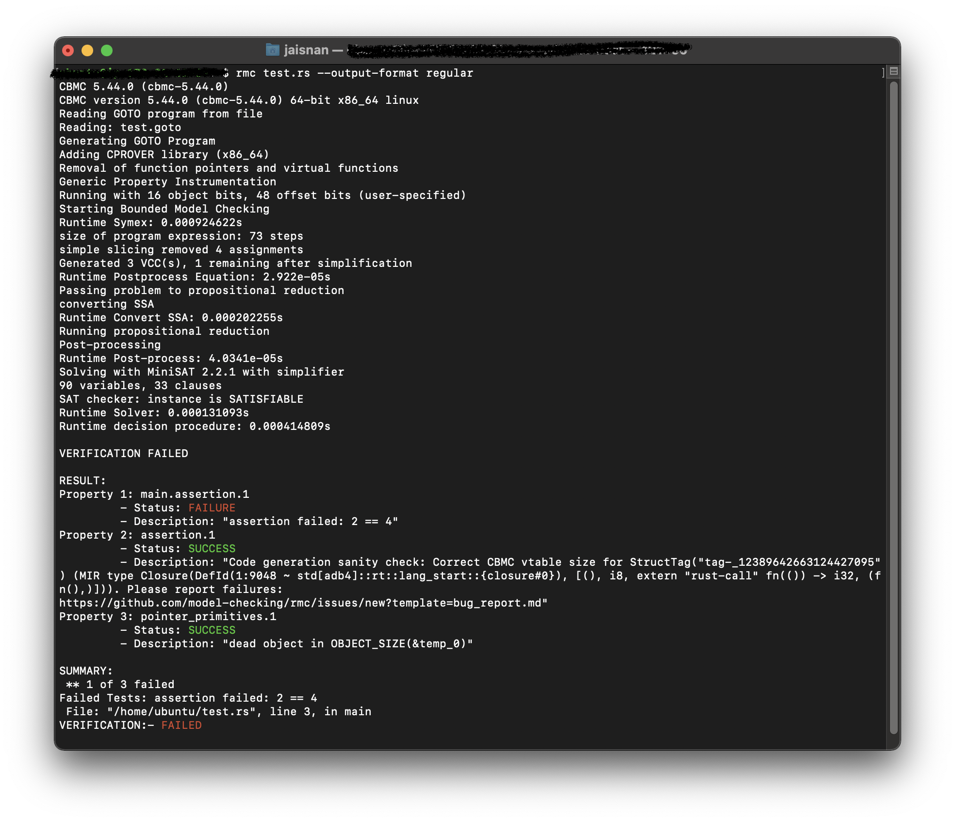Click the red FAILURE status text

212,508
